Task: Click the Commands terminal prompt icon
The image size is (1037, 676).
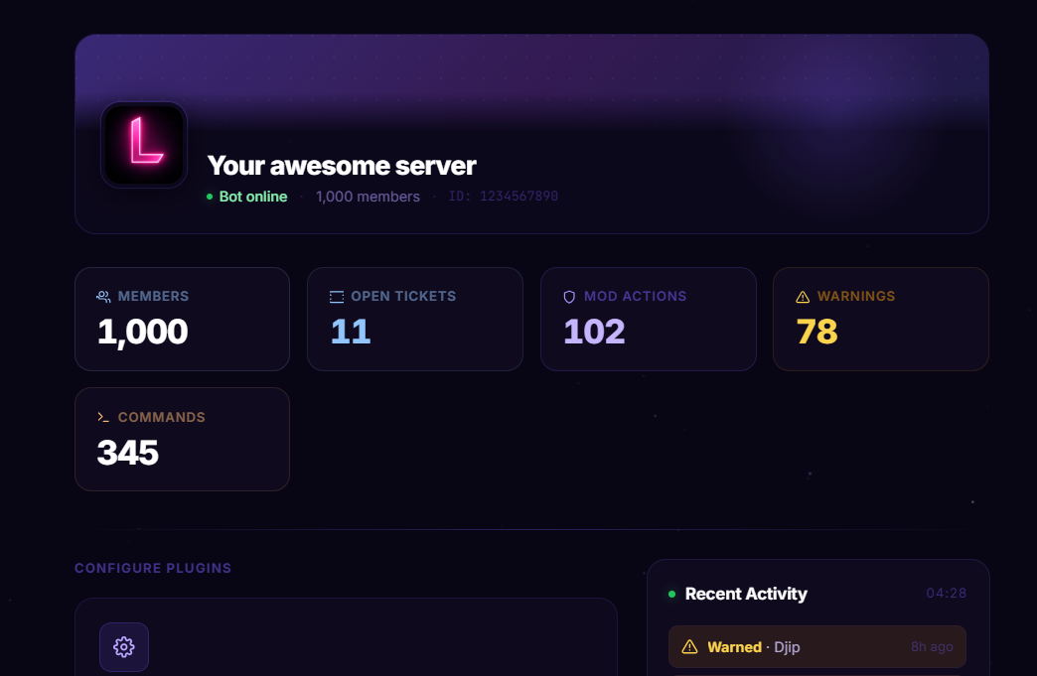Action: [103, 417]
